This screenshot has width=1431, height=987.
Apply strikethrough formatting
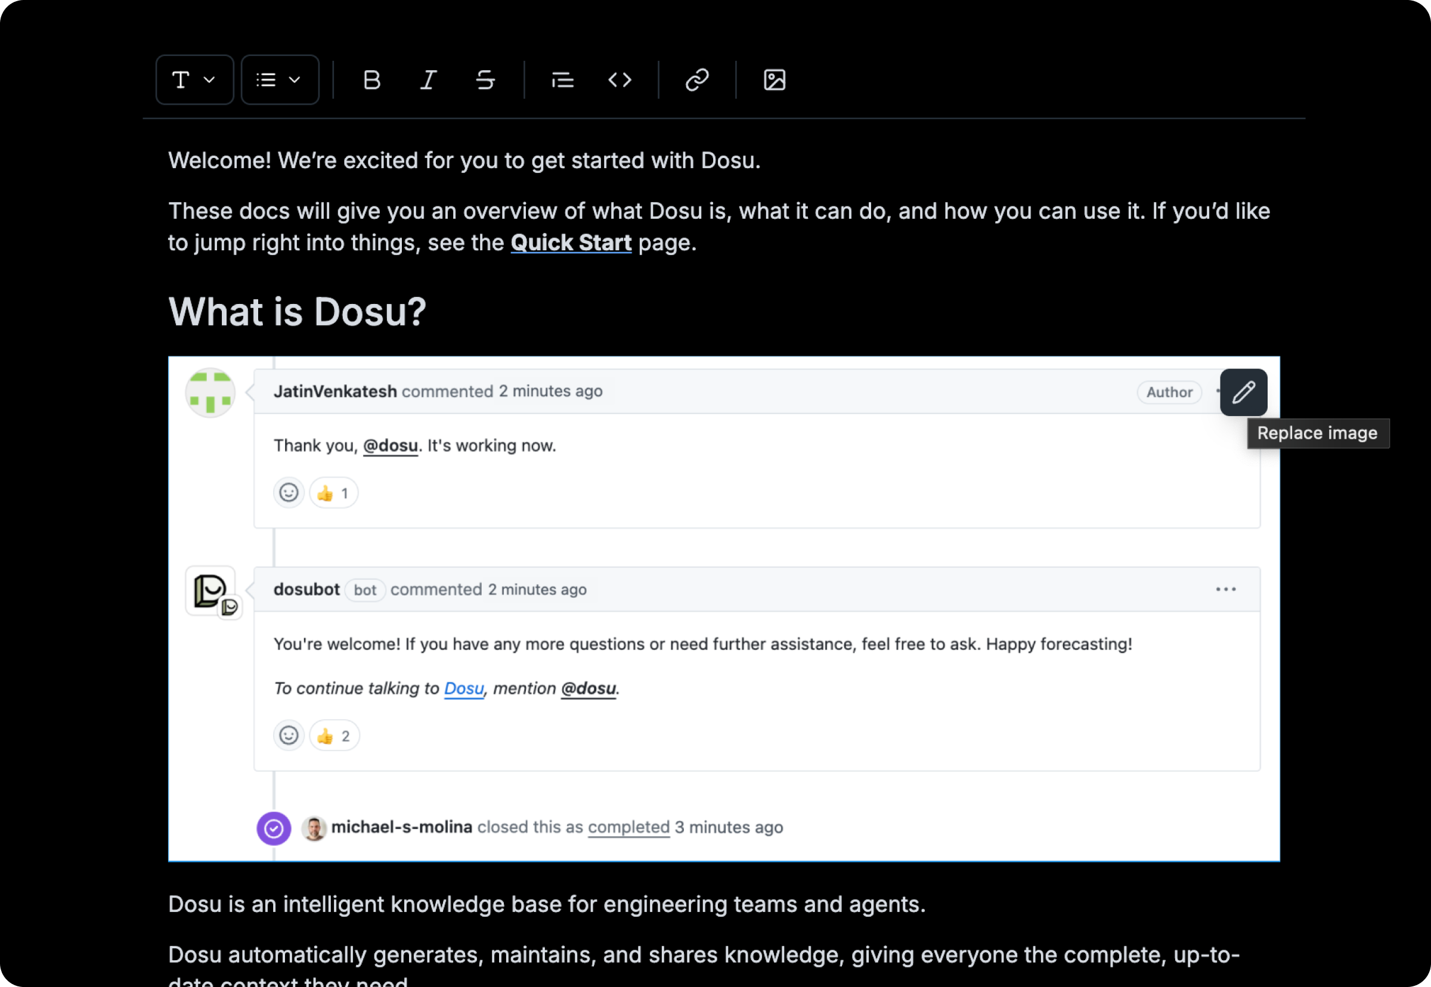coord(485,79)
